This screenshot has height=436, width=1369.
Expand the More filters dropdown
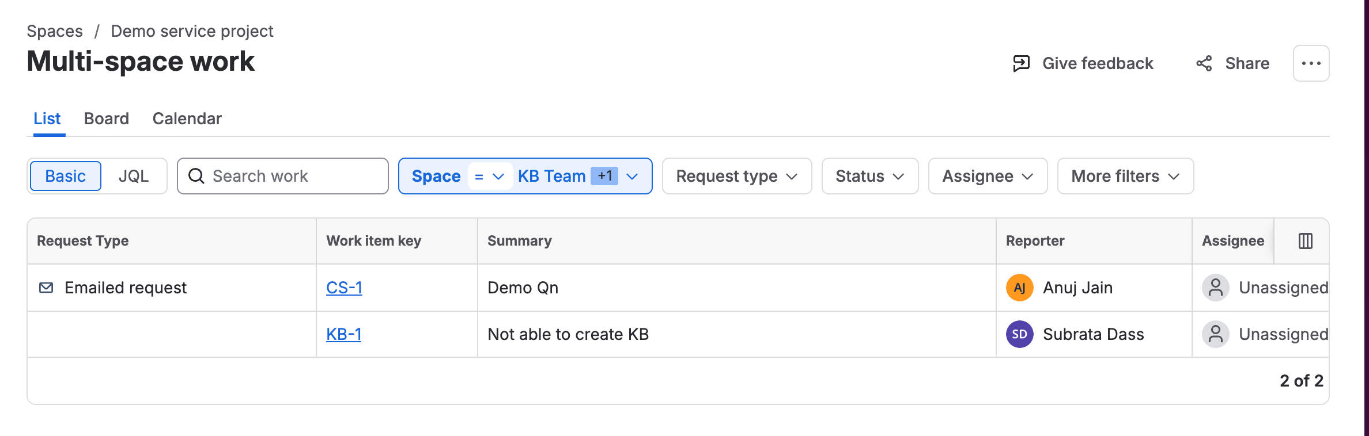tap(1125, 176)
